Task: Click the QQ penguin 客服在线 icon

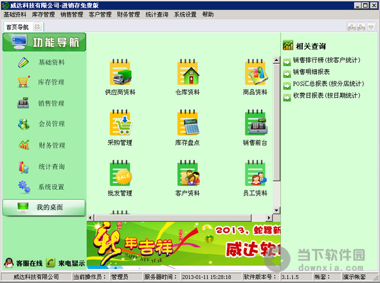Action: point(9,262)
